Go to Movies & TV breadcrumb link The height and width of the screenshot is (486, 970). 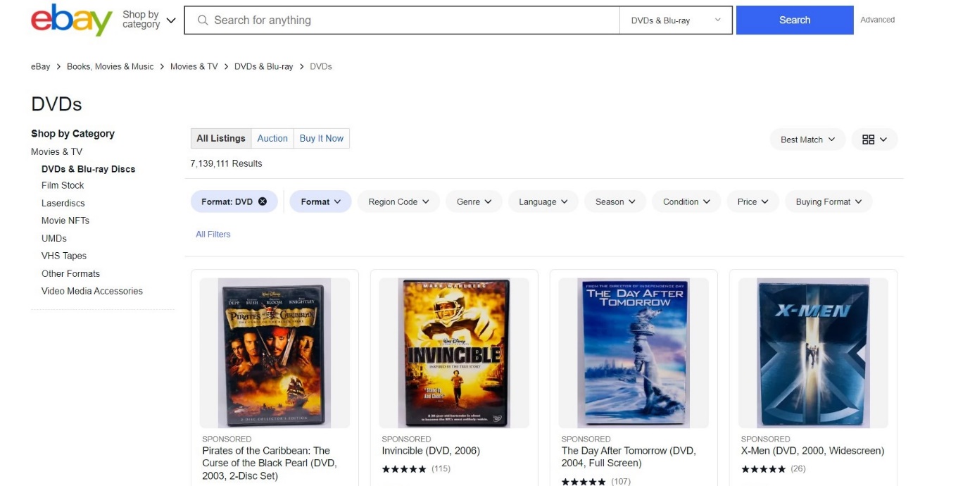(x=194, y=66)
